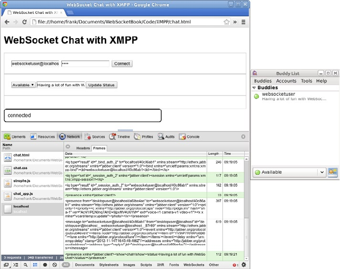Filter network requests by Fonts
This screenshot has width=340, height=269.
tap(174, 265)
